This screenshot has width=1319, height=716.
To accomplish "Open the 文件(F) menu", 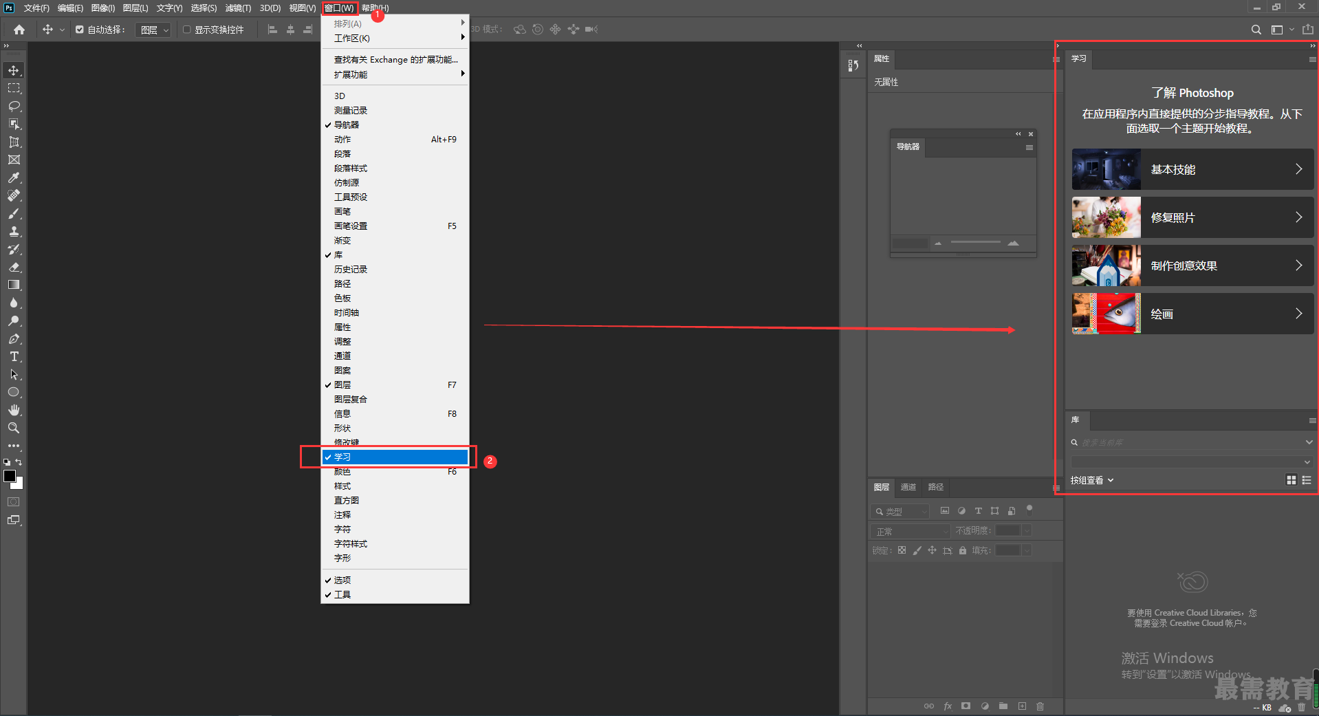I will coord(36,8).
